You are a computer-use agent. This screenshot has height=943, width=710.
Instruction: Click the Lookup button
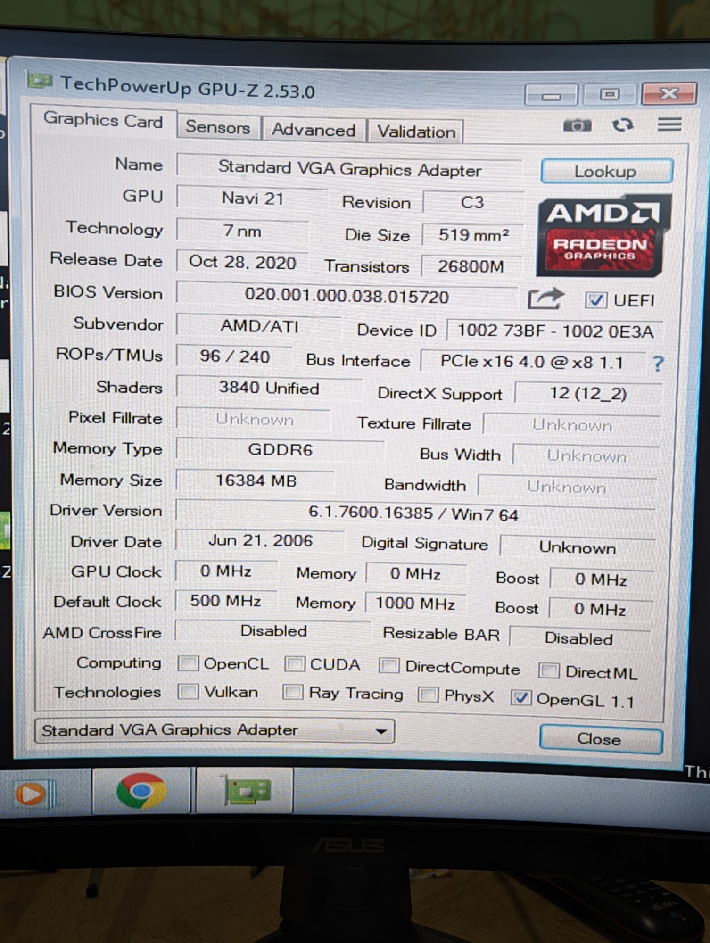coord(607,171)
